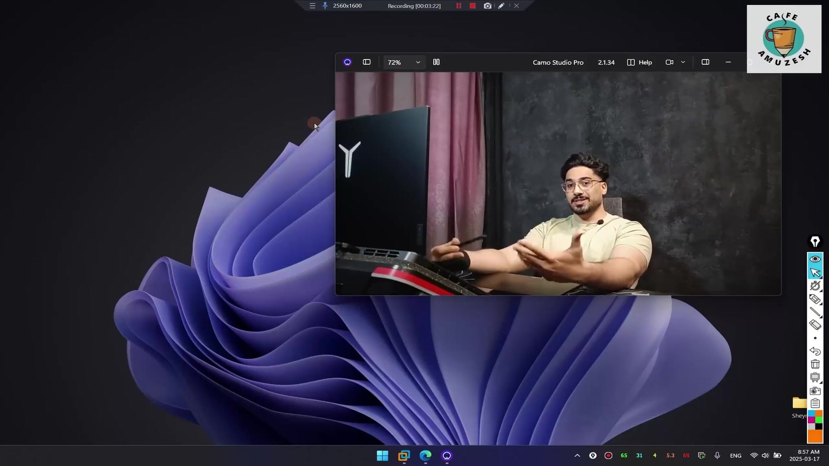Click the microphone icon in system tray
Viewport: 829px width, 466px height.
(x=717, y=455)
